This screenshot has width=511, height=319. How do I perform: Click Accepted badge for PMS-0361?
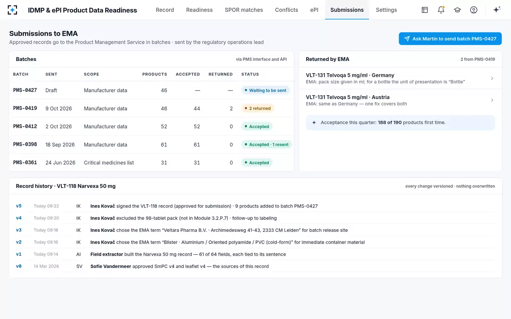[257, 162]
